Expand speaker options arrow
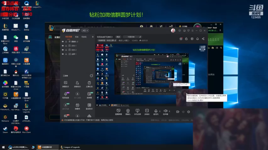This screenshot has width=268, height=150. tap(170, 111)
